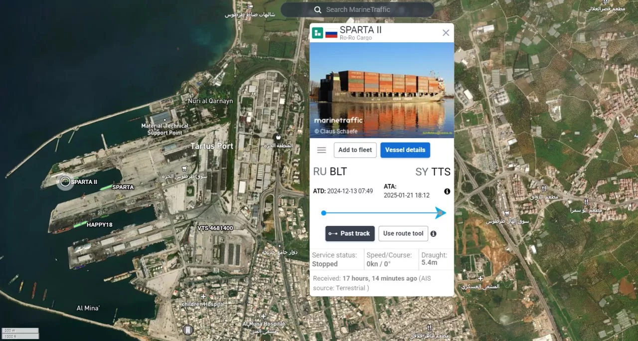Click the green vessel type icon in popup header
Viewport: 638px width, 341px height.
(318, 33)
